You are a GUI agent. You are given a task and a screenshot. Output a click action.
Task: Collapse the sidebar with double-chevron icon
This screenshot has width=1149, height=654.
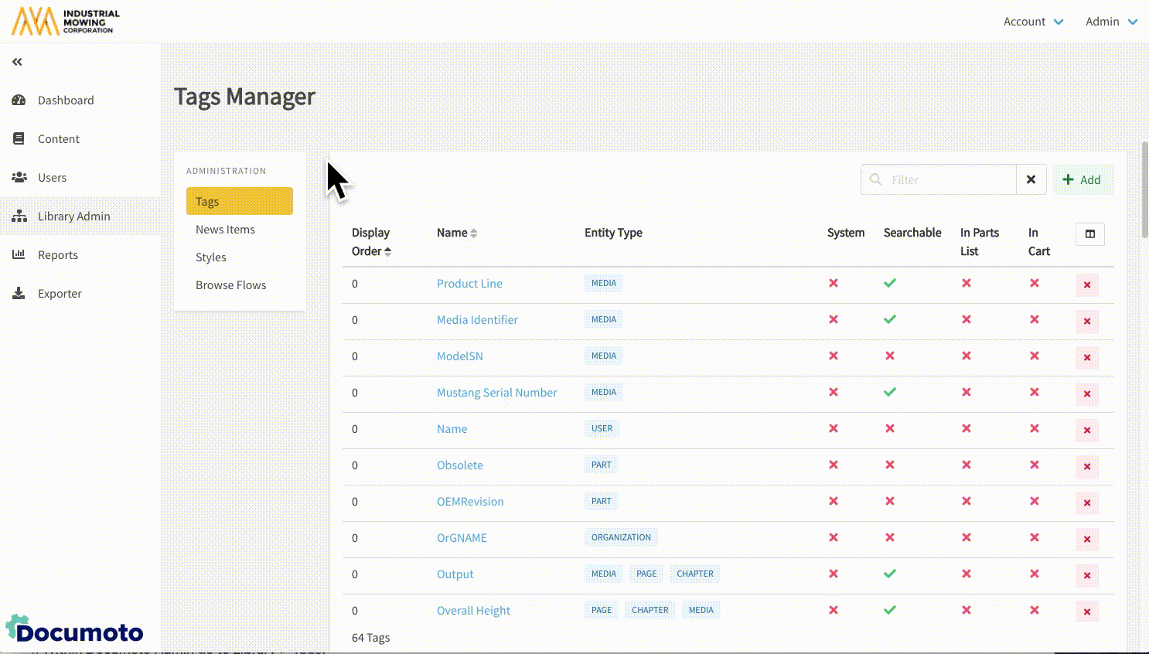(17, 62)
